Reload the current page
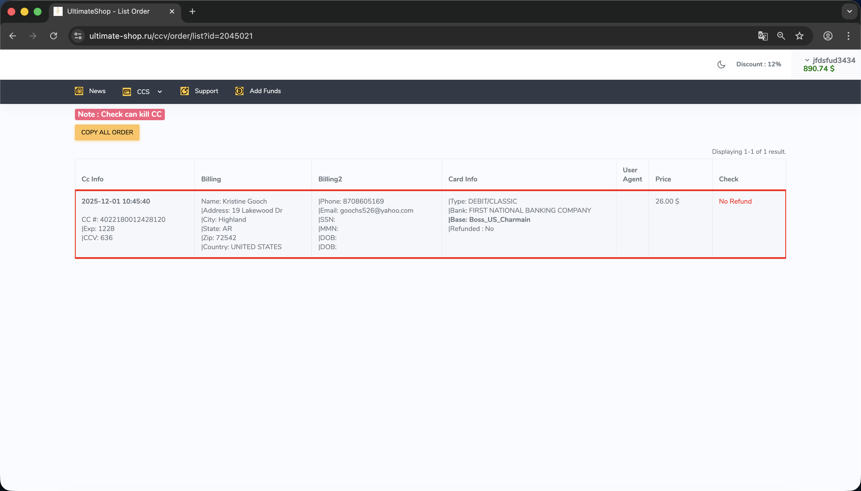 (x=54, y=36)
